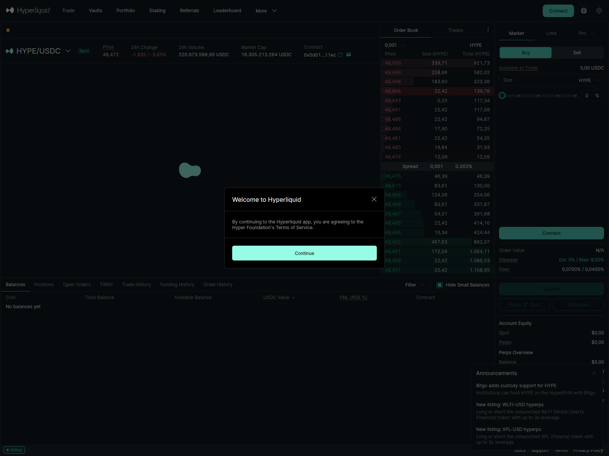Open the Trade nav item
This screenshot has height=456, width=609.
(68, 11)
